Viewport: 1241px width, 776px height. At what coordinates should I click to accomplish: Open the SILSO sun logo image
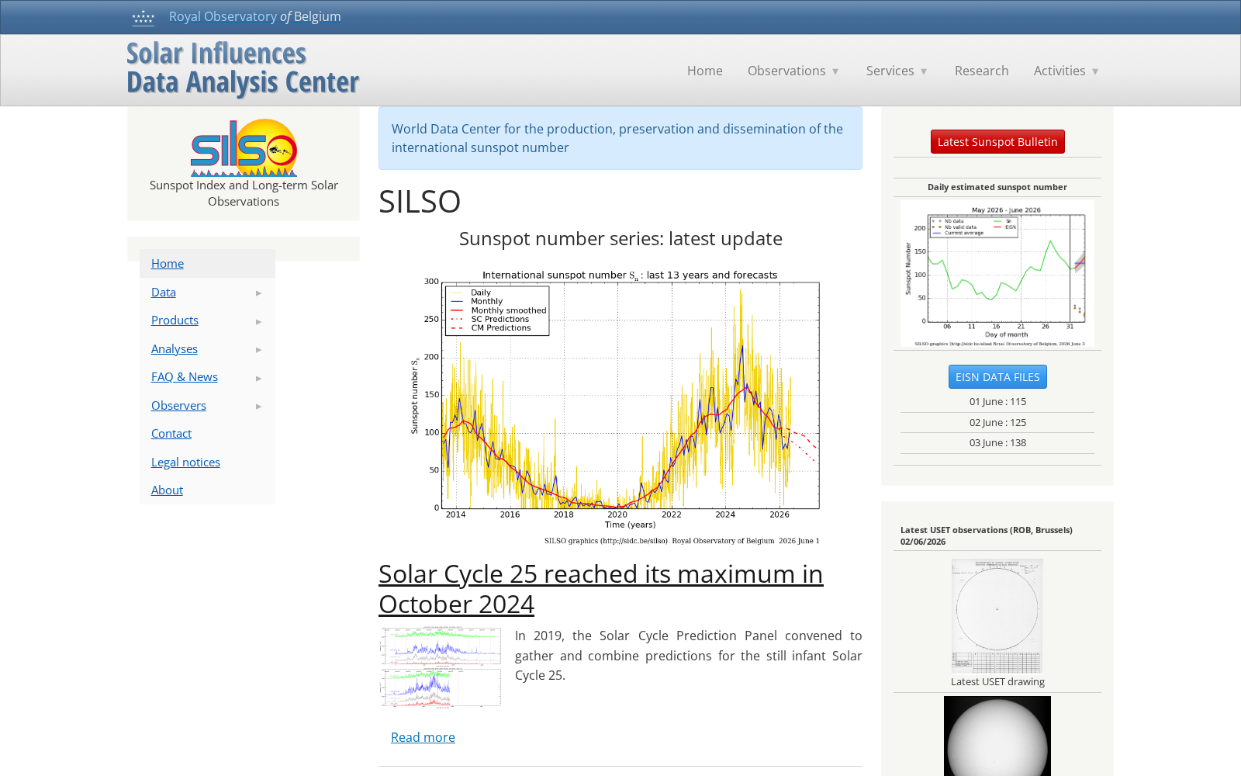coord(244,147)
